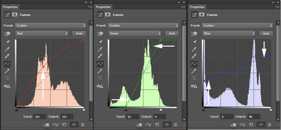Toggle layer visibility eye in Green curves panel

[166, 125]
